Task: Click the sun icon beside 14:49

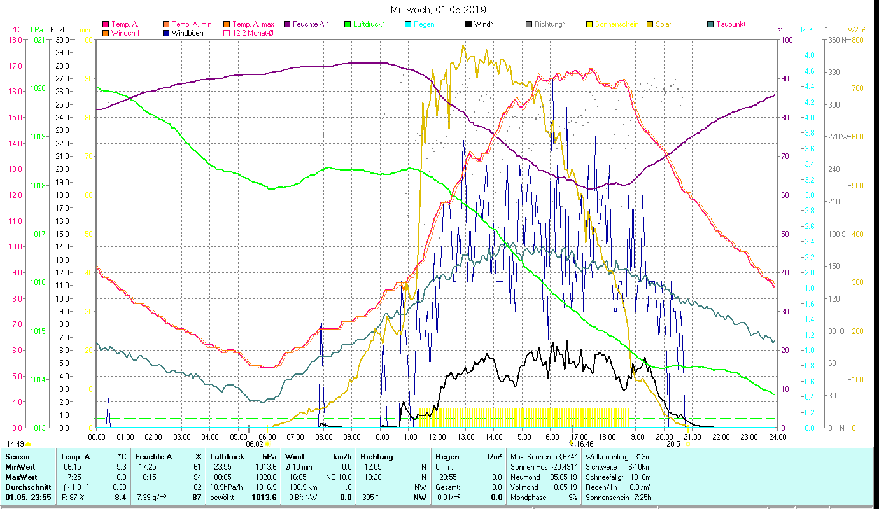Action: [29, 444]
